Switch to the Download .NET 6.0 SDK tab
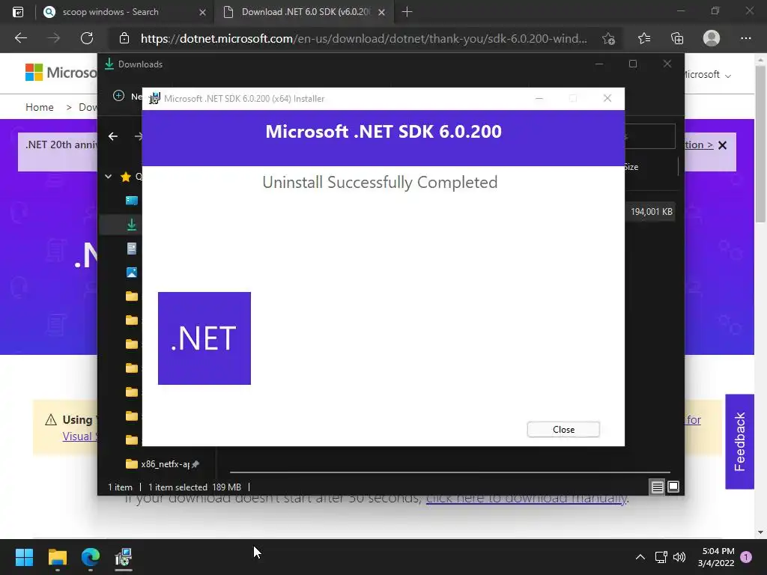This screenshot has height=575, width=767. coord(306,12)
